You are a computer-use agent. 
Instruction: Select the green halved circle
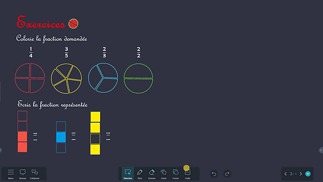(x=138, y=78)
